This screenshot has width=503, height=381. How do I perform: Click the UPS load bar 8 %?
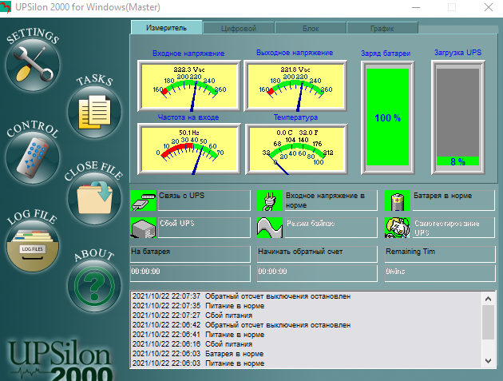point(457,117)
